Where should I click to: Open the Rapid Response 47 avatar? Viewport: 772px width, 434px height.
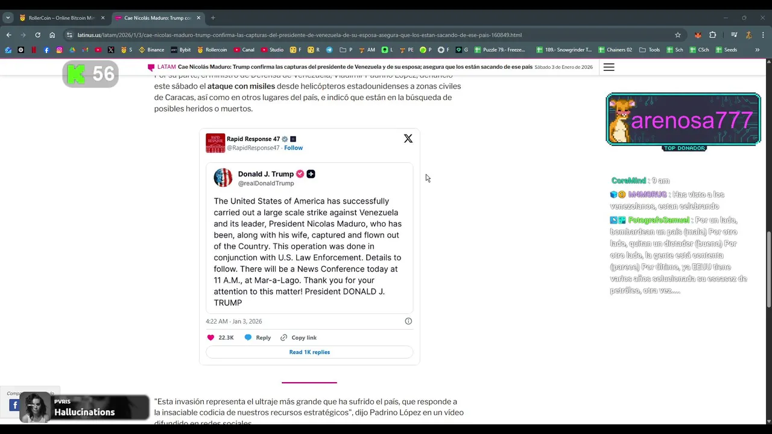pyautogui.click(x=215, y=143)
